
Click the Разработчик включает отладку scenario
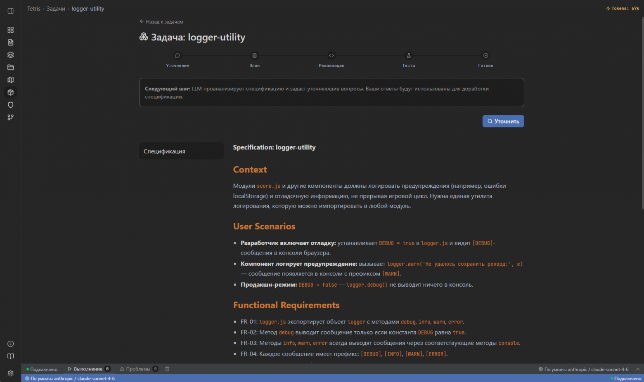point(368,248)
